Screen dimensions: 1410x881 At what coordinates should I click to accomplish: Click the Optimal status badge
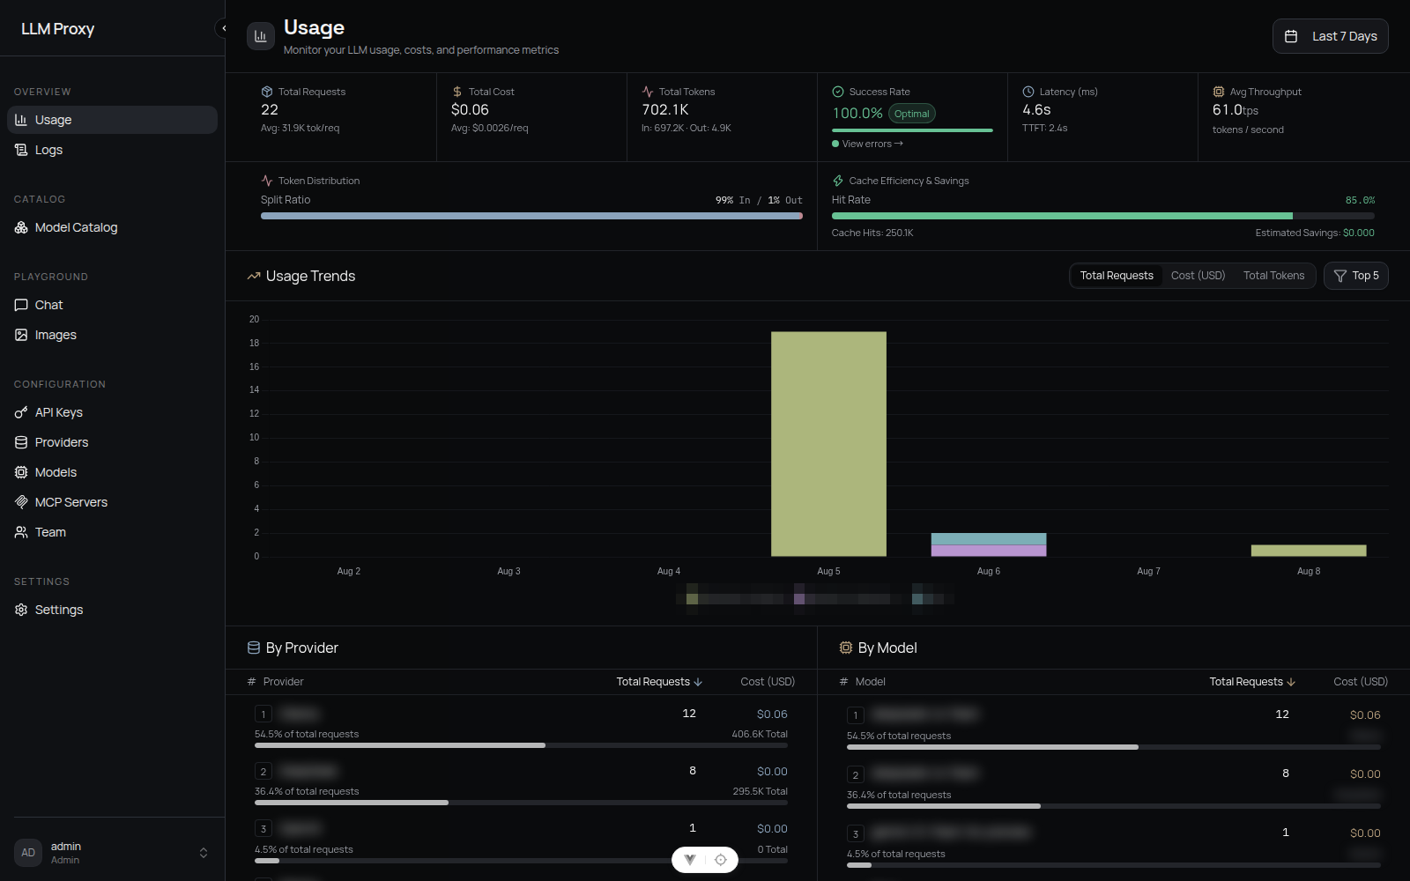tap(912, 114)
